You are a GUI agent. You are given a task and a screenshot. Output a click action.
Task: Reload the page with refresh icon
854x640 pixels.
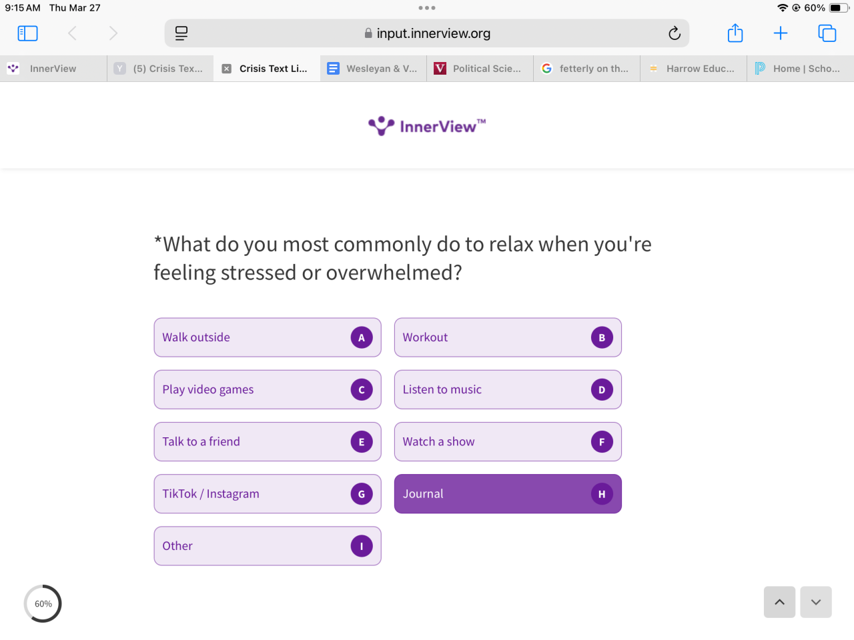point(675,33)
